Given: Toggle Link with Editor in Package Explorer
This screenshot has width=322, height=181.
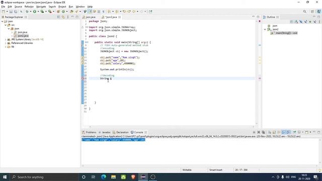Looking at the screenshot, I should pos(63,17).
